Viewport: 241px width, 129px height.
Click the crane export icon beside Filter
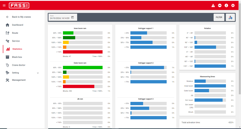coord(230,17)
